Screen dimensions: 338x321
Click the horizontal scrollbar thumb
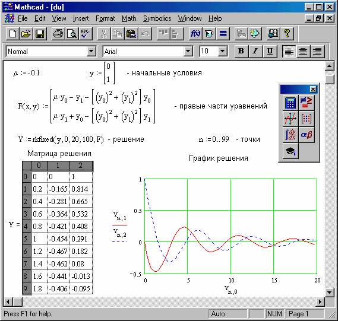[18, 301]
